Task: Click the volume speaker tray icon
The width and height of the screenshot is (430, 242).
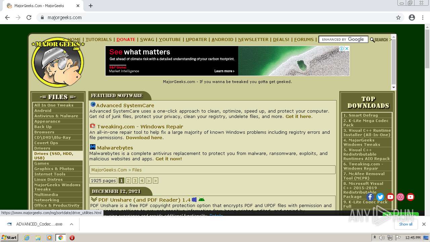Action: coord(383,238)
